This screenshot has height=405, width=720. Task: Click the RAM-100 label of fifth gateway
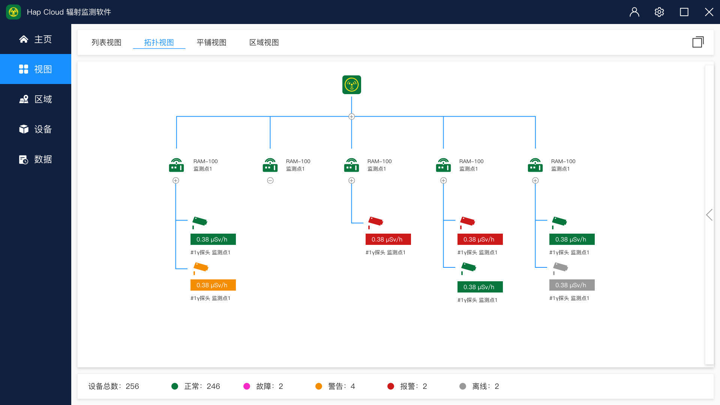(x=563, y=161)
